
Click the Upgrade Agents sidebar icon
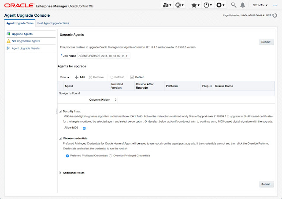(8, 34)
